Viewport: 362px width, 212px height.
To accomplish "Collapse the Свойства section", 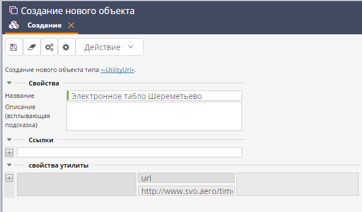I will (x=9, y=83).
